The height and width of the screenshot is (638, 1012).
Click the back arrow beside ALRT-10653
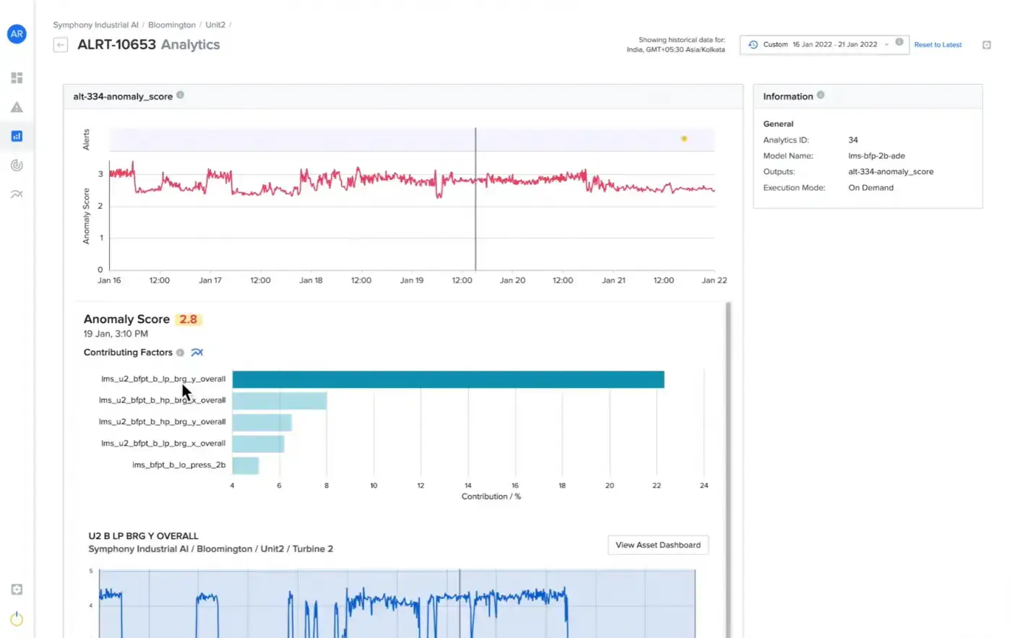(61, 45)
